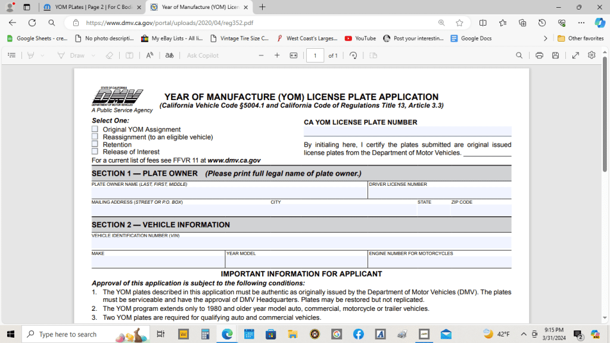Click the page number input field
610x343 pixels.
click(x=314, y=55)
